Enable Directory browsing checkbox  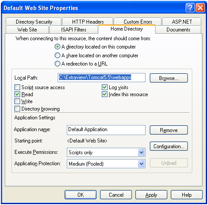17,109
